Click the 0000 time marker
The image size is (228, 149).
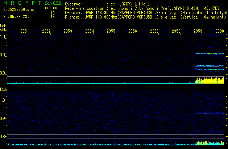(x=220, y=31)
